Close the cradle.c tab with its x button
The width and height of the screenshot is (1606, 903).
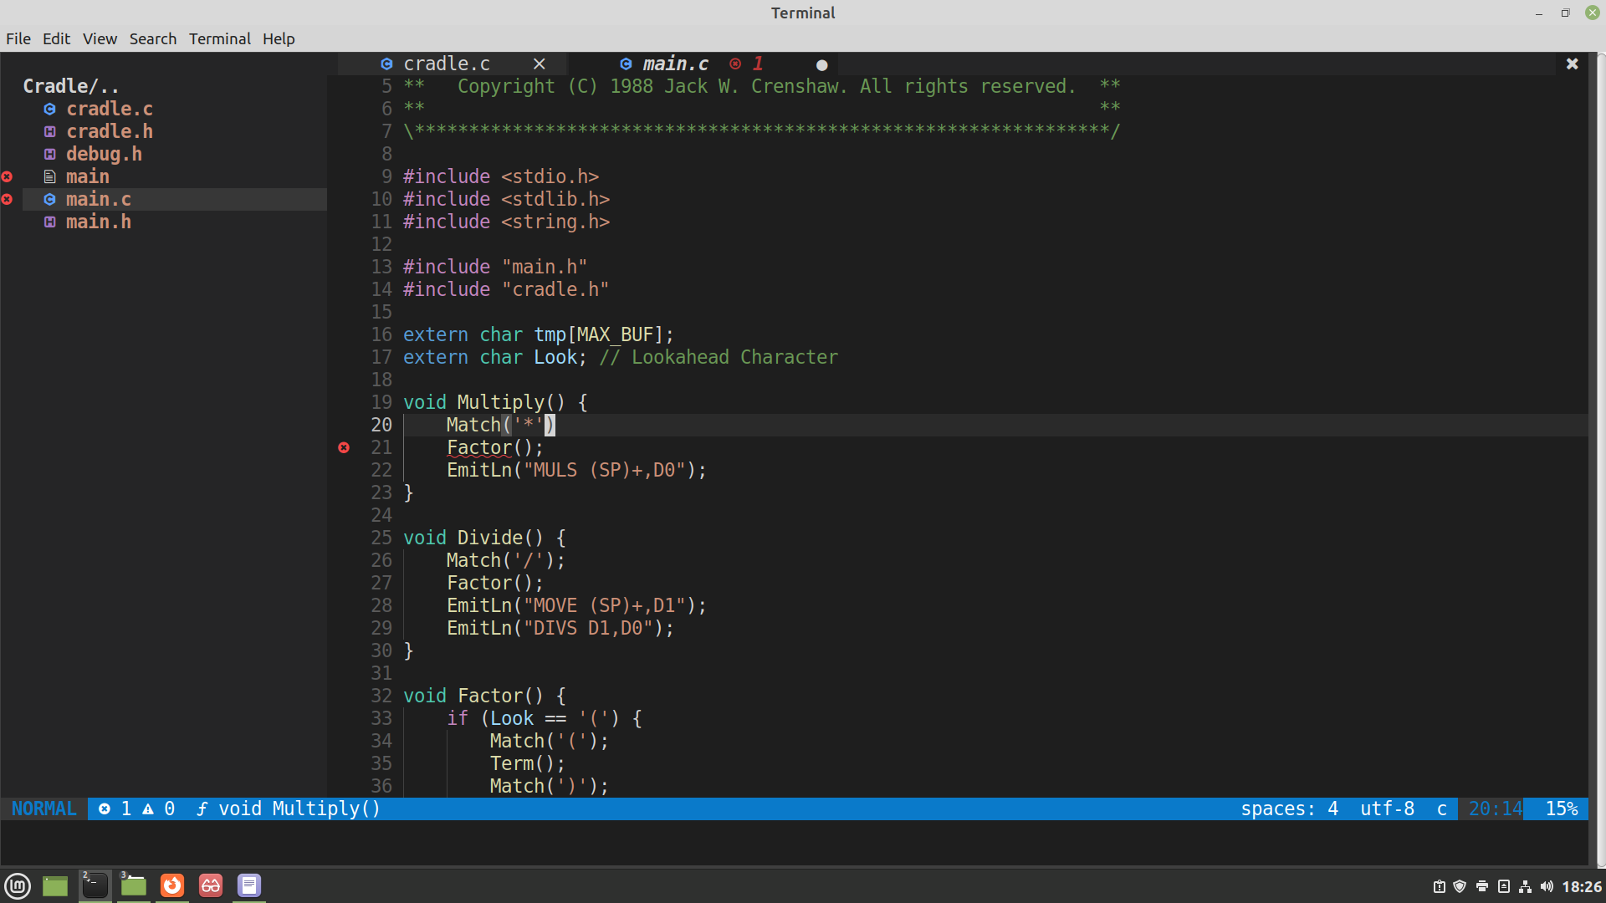(540, 64)
